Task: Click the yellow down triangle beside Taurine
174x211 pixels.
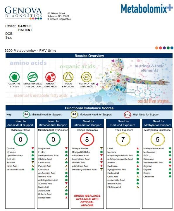Action: tap(32, 162)
